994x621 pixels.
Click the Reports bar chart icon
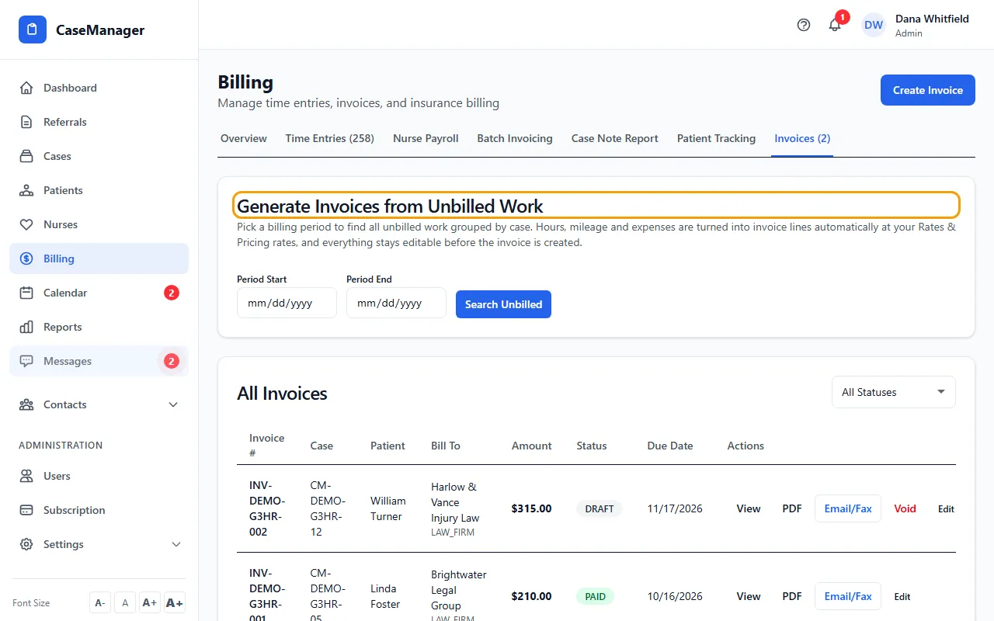pyautogui.click(x=26, y=327)
